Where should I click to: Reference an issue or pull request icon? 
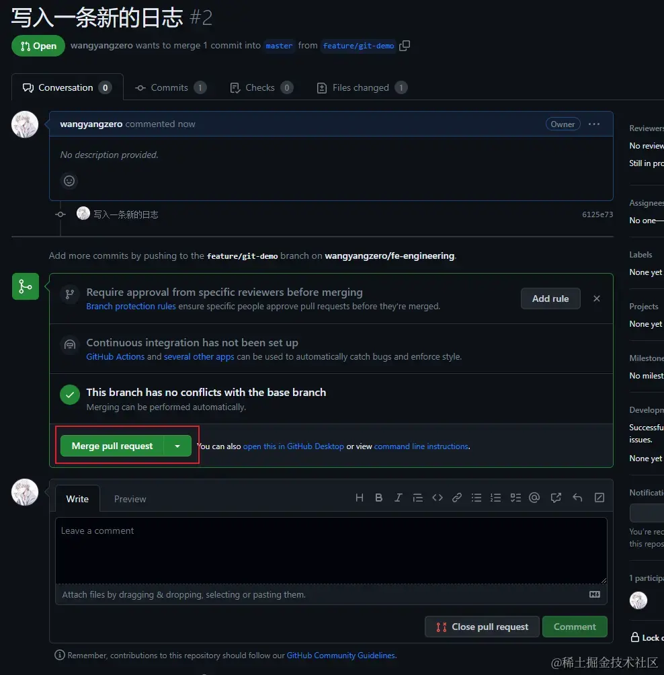click(556, 498)
